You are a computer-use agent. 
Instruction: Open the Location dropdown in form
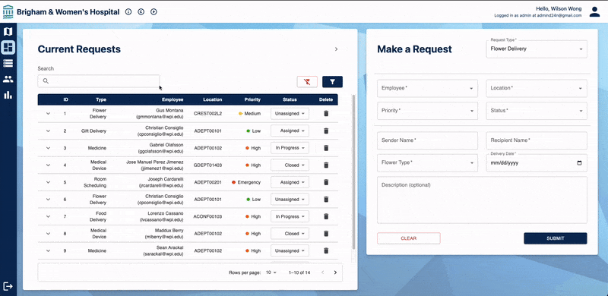537,88
